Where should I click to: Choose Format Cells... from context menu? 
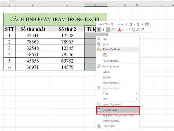tap(111, 110)
